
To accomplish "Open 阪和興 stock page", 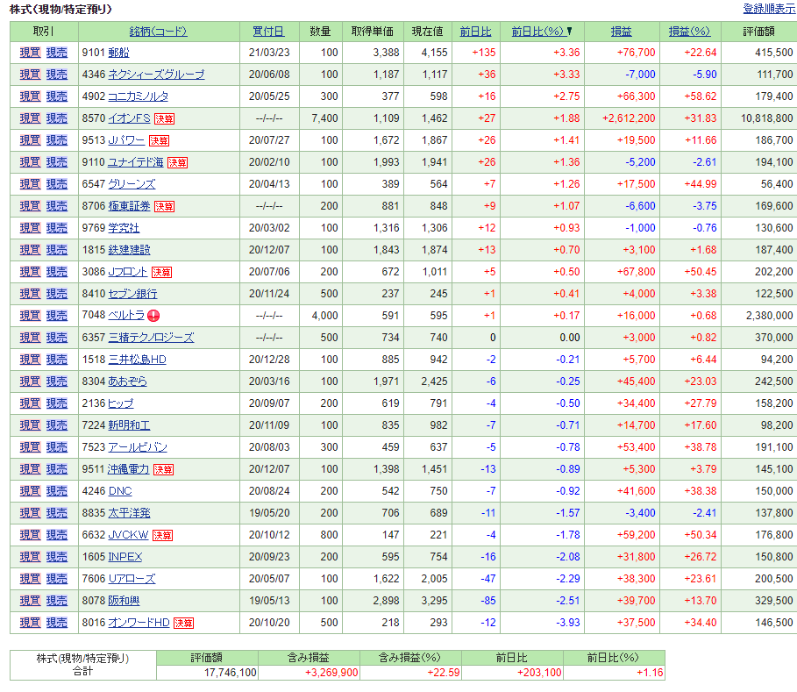I will [124, 601].
